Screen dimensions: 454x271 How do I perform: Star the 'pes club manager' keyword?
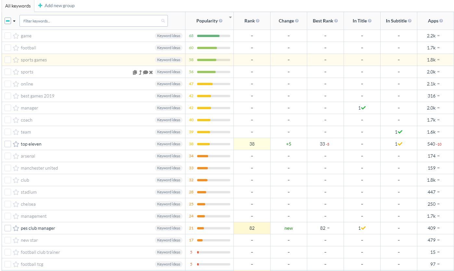pyautogui.click(x=16, y=228)
